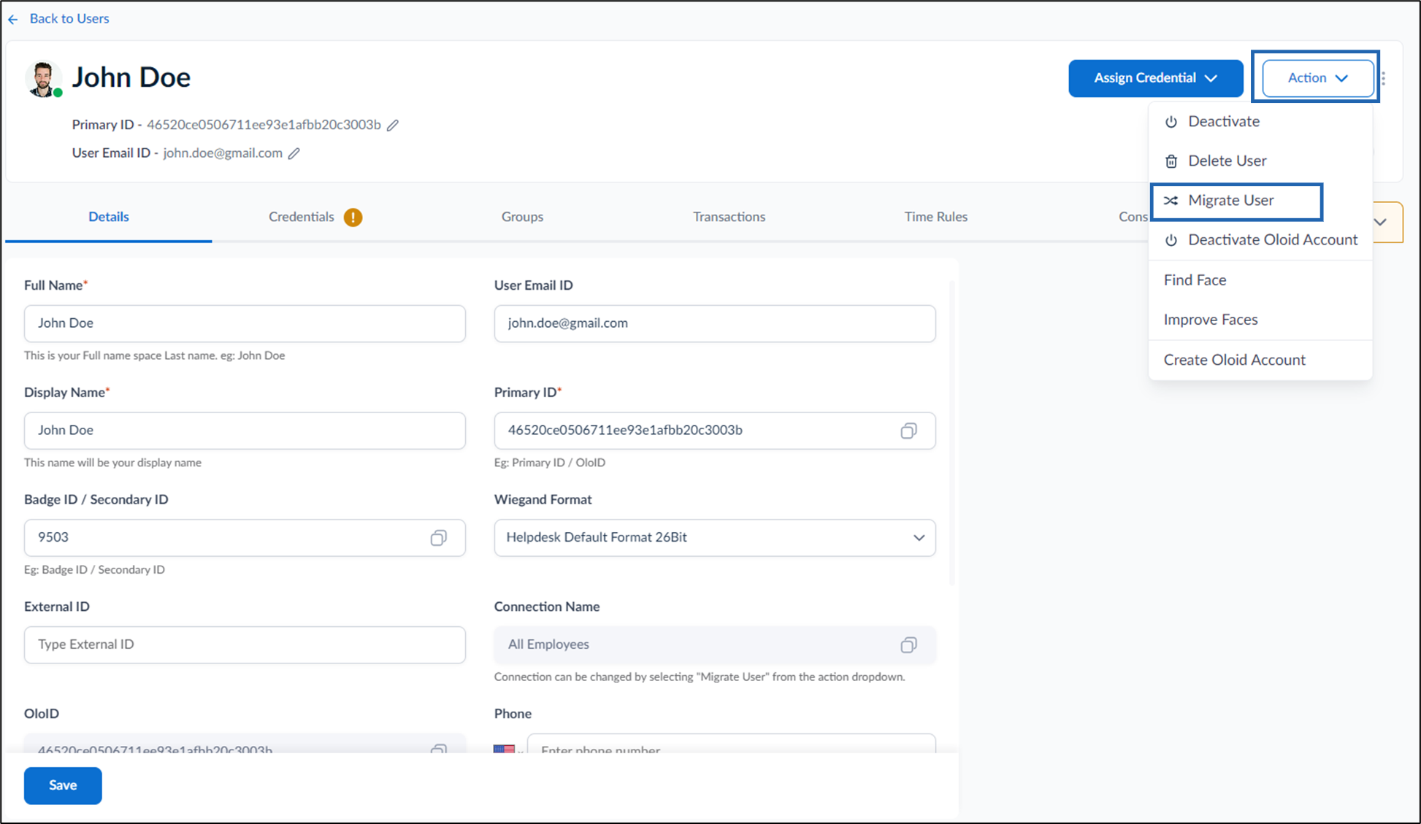1421x824 pixels.
Task: Toggle the Action dropdown button
Action: [1317, 78]
